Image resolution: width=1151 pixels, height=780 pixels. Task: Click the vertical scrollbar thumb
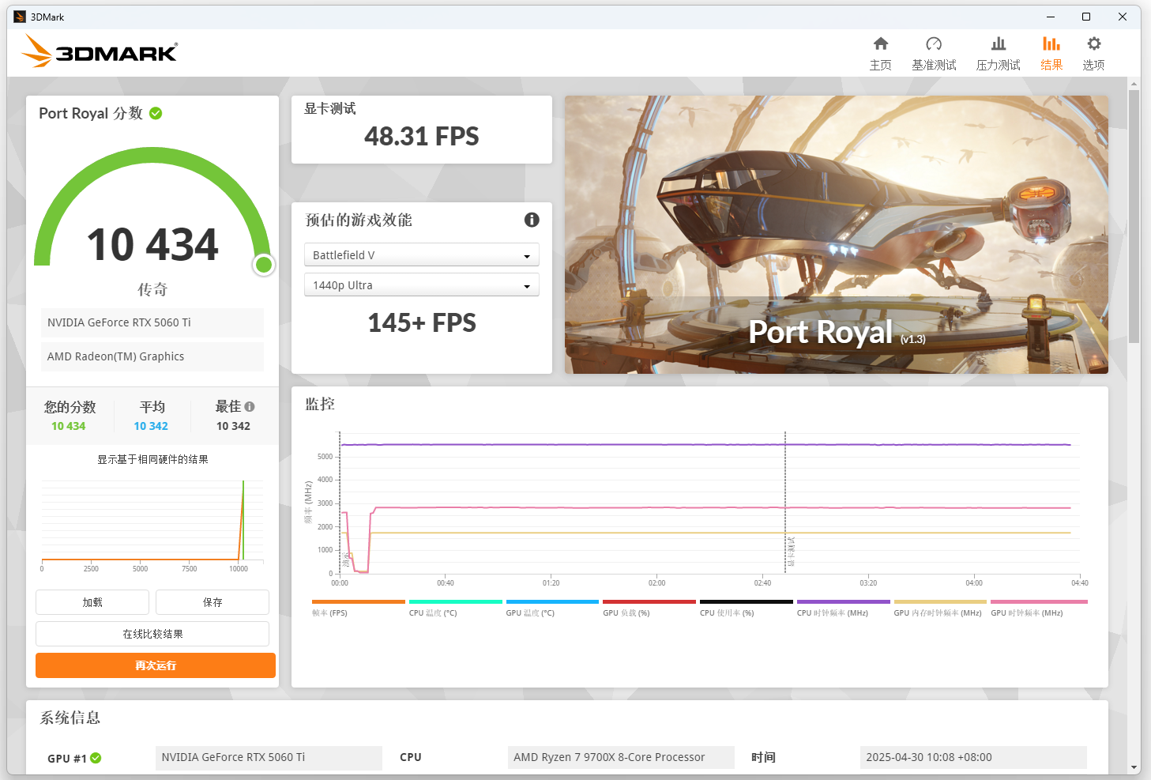[1134, 217]
